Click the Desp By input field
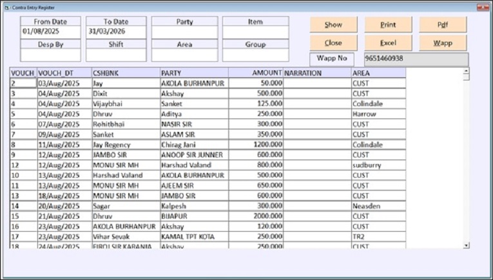The image size is (493, 280). 51,55
